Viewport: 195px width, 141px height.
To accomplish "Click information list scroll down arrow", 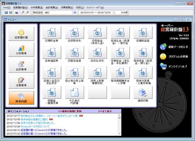I will coord(120,134).
